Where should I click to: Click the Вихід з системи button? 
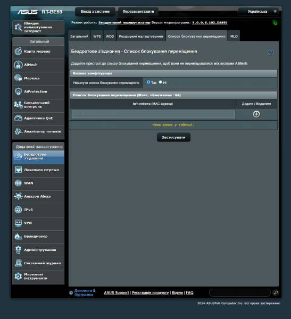point(95,12)
